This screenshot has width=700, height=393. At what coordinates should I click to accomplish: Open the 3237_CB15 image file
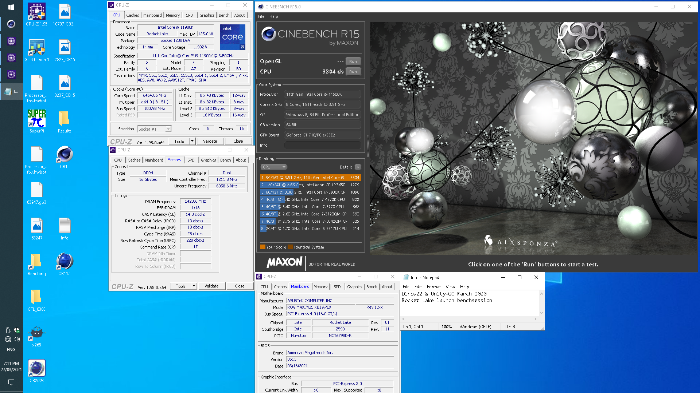pos(65,86)
